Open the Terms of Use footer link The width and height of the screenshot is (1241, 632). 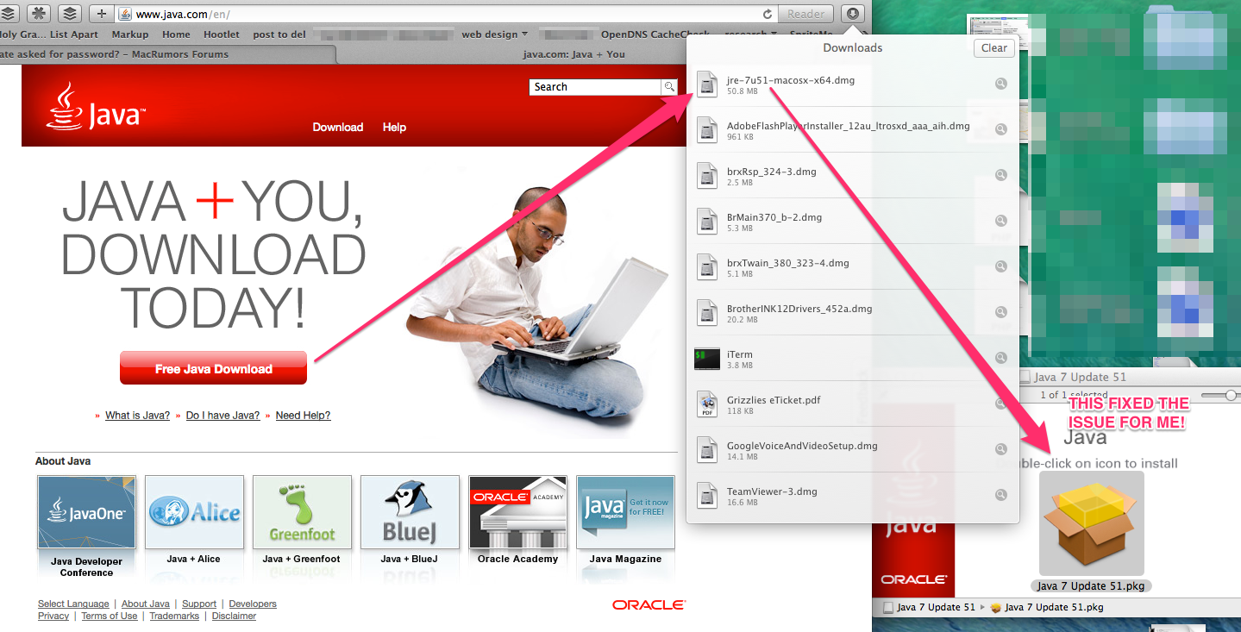(x=110, y=616)
